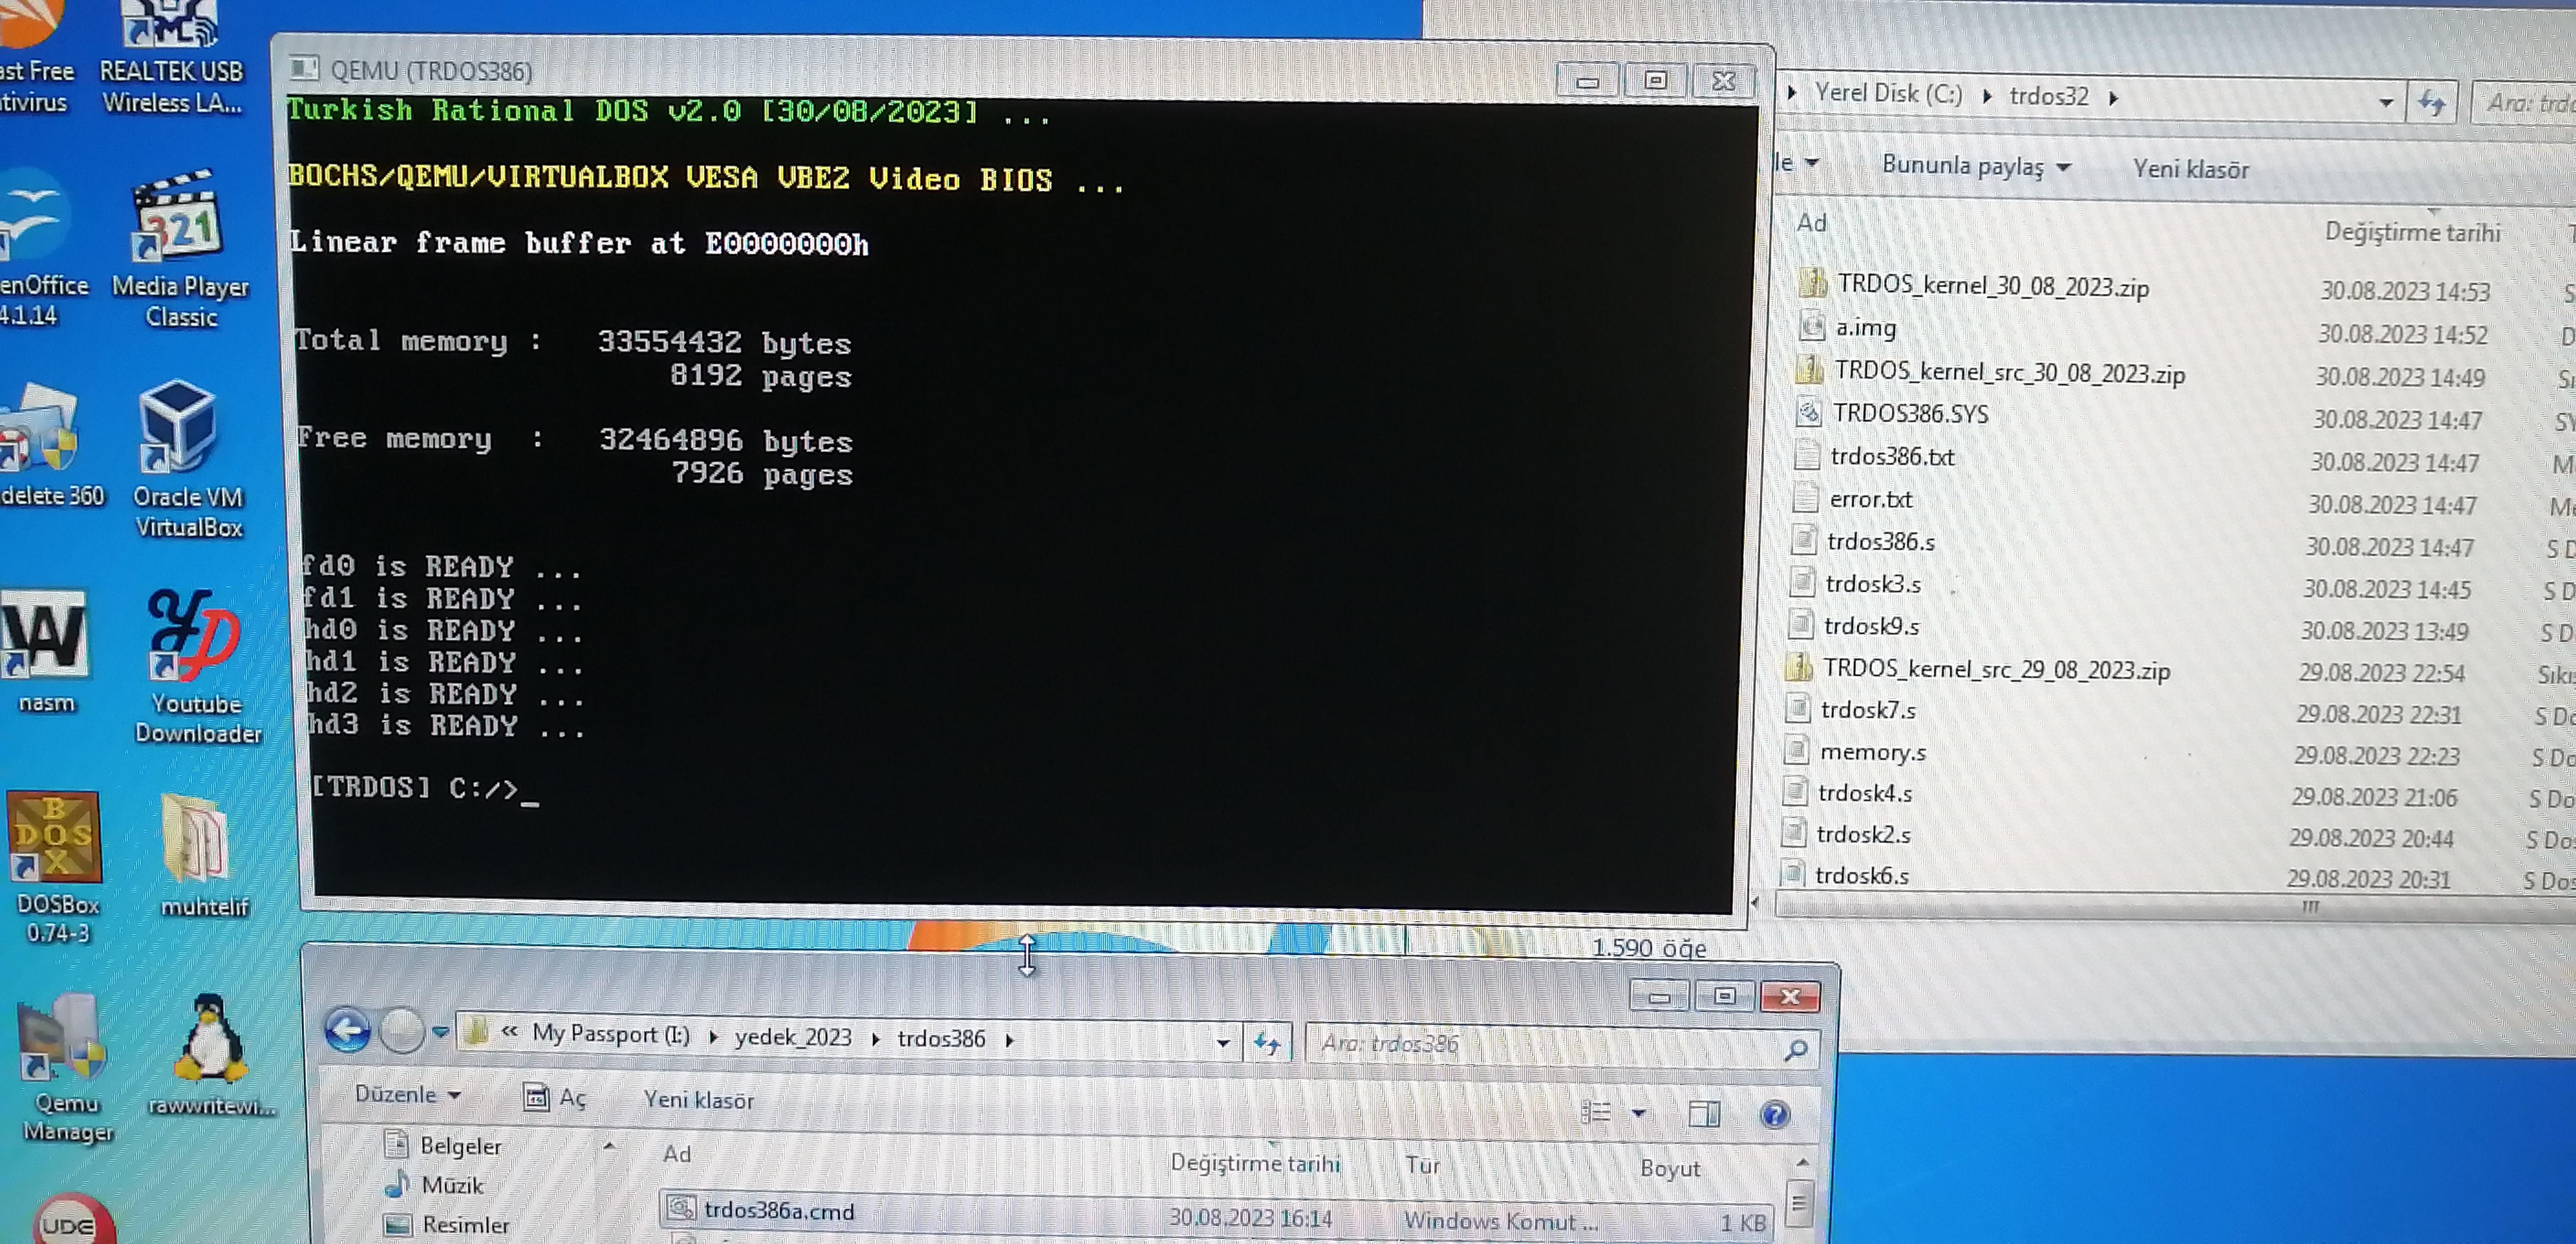Open the view options dropdown arrow in the trdos386 window
The width and height of the screenshot is (2576, 1244).
(1638, 1113)
